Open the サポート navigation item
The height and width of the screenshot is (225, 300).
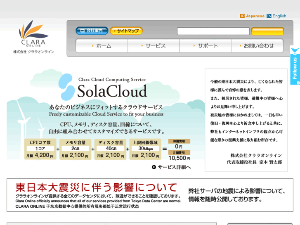206,46
